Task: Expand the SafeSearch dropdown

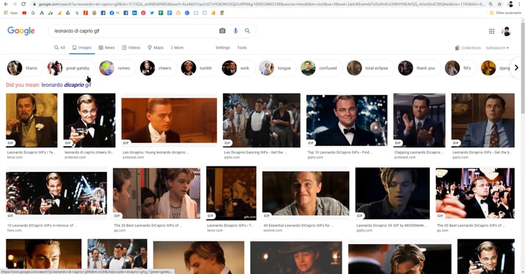Action: tap(497, 48)
